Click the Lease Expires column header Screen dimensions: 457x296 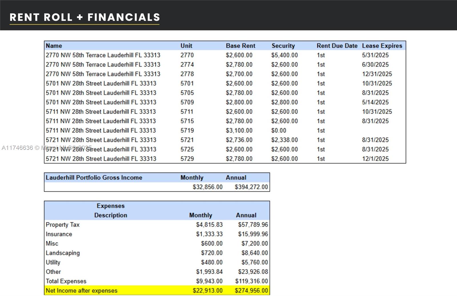382,46
